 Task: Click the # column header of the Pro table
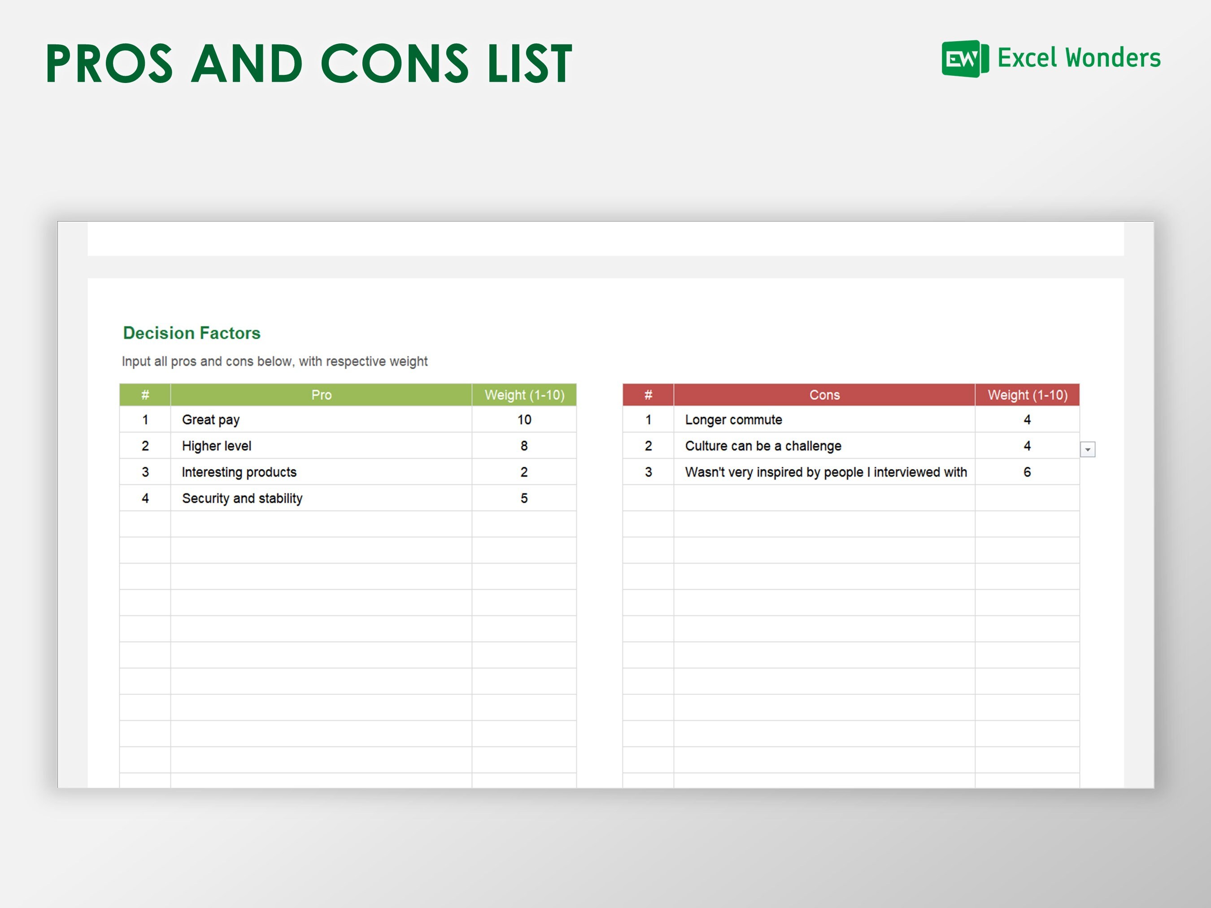[x=145, y=395]
